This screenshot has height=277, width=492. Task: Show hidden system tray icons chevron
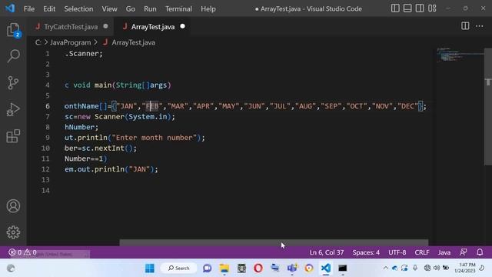(386, 268)
